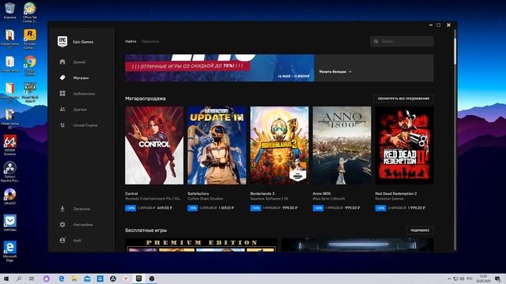Switch to the Найти tab
The image size is (506, 284).
point(130,41)
